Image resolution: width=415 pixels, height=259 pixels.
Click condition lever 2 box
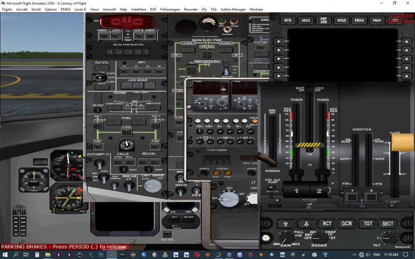click(x=371, y=197)
